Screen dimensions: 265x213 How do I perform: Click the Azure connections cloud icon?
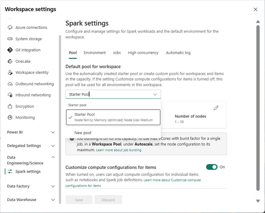pos(10,27)
